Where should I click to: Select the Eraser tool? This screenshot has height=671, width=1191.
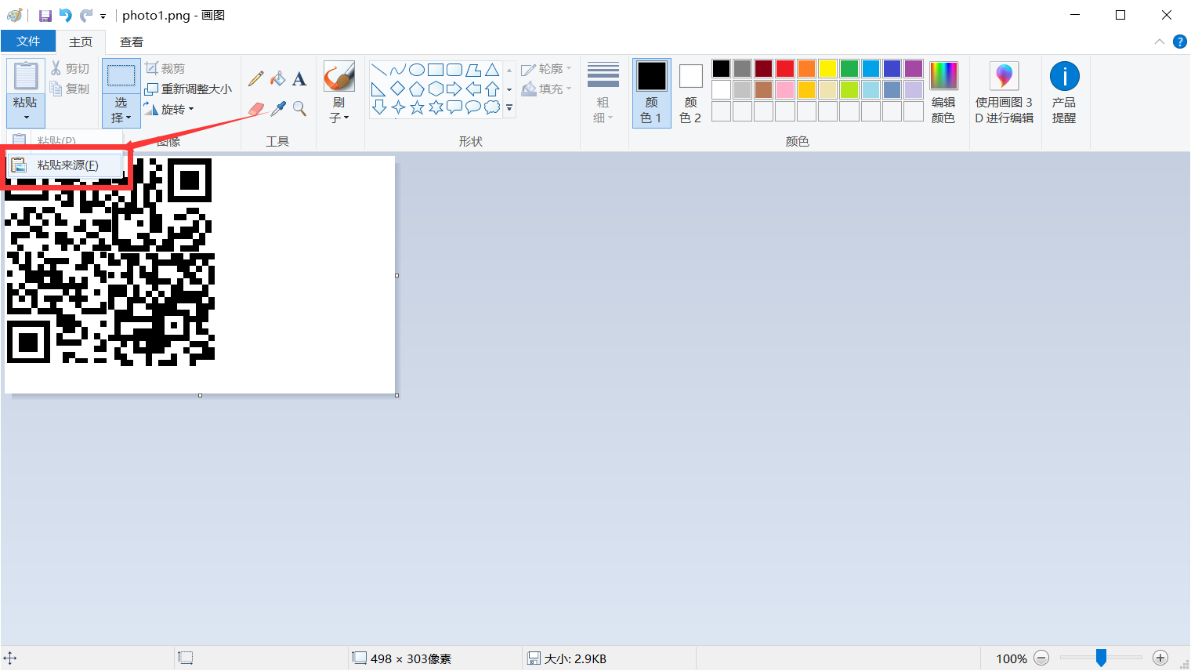256,109
